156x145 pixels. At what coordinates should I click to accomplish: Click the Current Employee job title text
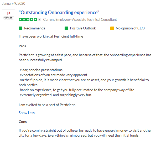pyautogui.click(x=80, y=20)
